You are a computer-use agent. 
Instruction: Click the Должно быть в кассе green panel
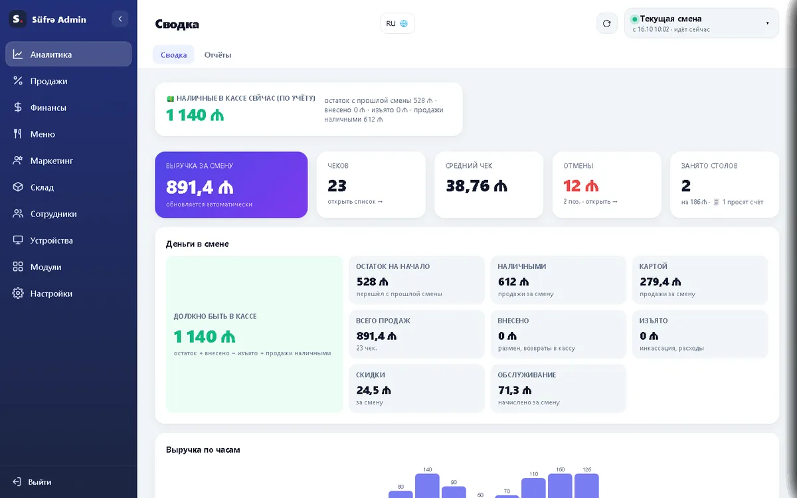pos(254,335)
